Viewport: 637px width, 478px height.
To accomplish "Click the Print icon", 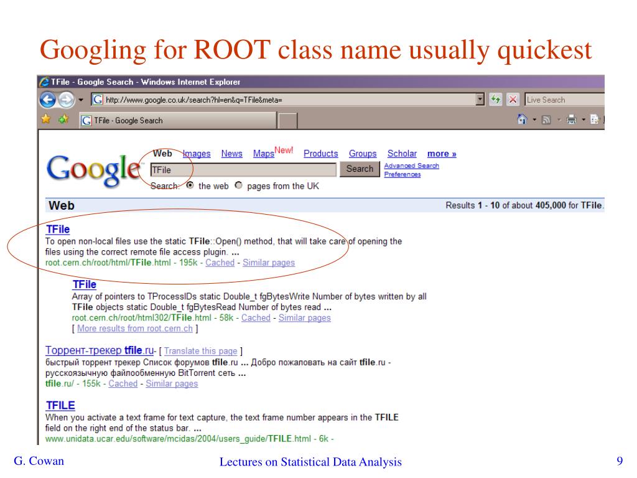I will [571, 119].
